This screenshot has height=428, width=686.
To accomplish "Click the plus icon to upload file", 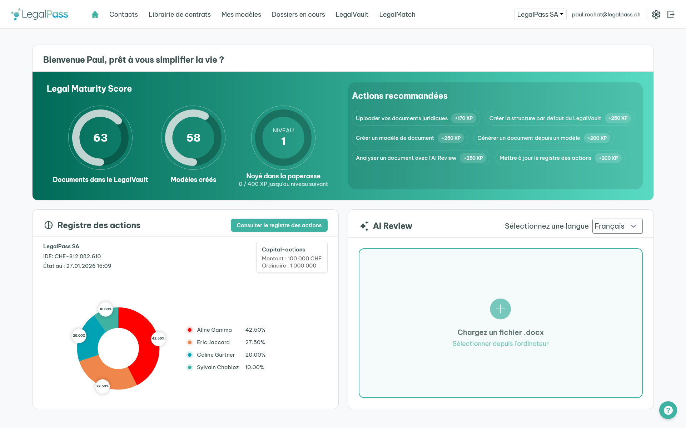I will (500, 309).
